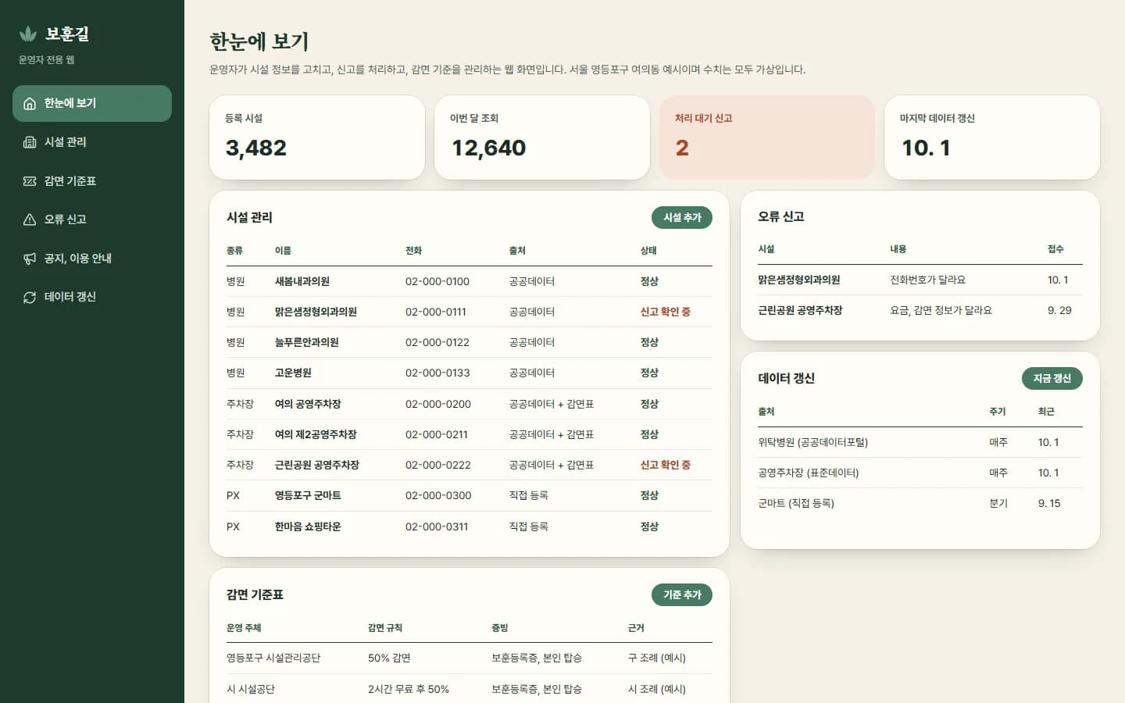The image size is (1125, 703).
Task: Click 2시간 무료 후 50% rule
Action: pyautogui.click(x=409, y=689)
